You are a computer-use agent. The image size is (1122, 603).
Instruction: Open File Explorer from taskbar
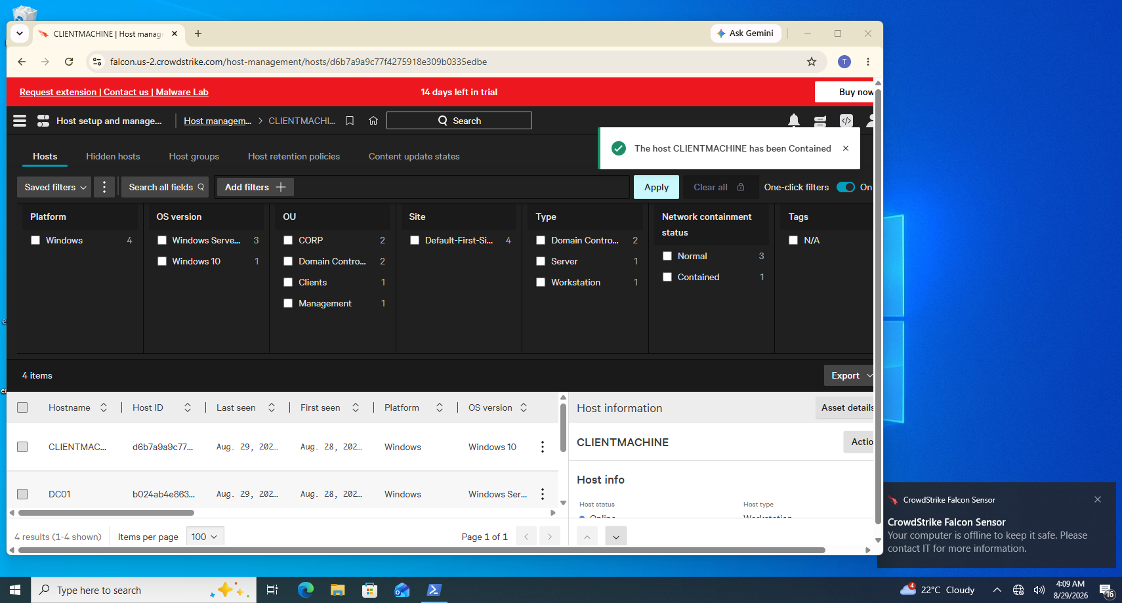[x=338, y=590]
